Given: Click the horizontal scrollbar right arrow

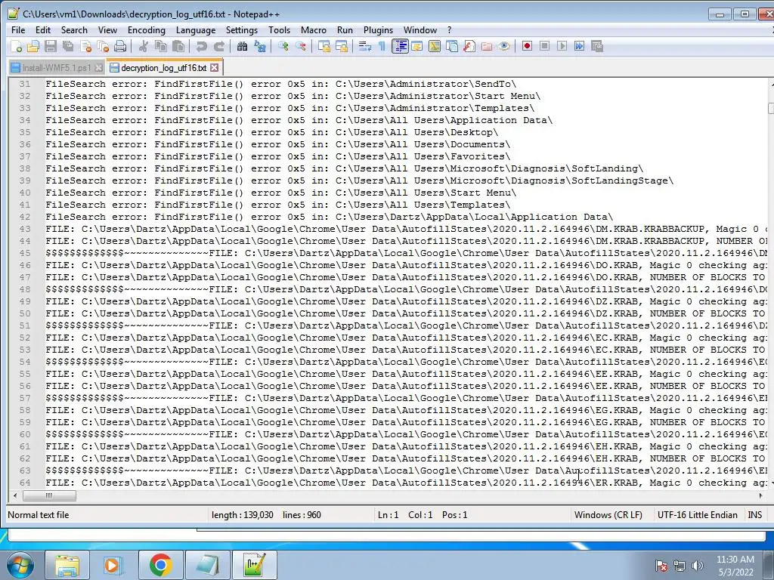Looking at the screenshot, I should tap(760, 495).
